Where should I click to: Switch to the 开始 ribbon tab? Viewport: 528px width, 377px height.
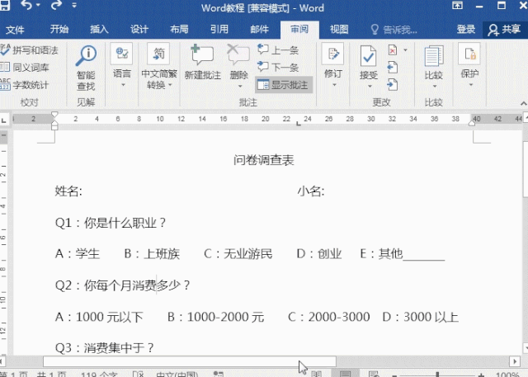coord(59,29)
